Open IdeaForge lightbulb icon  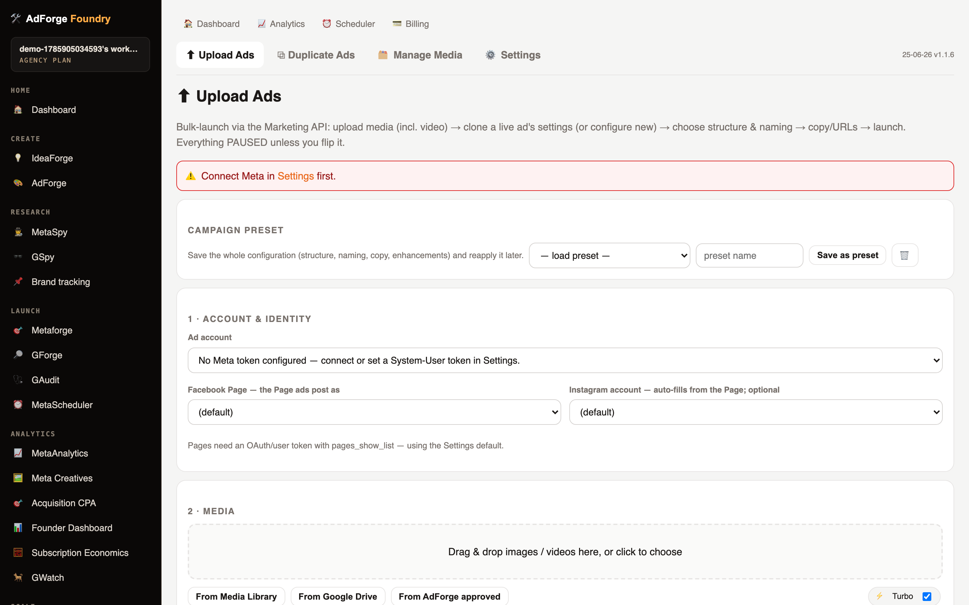point(18,158)
